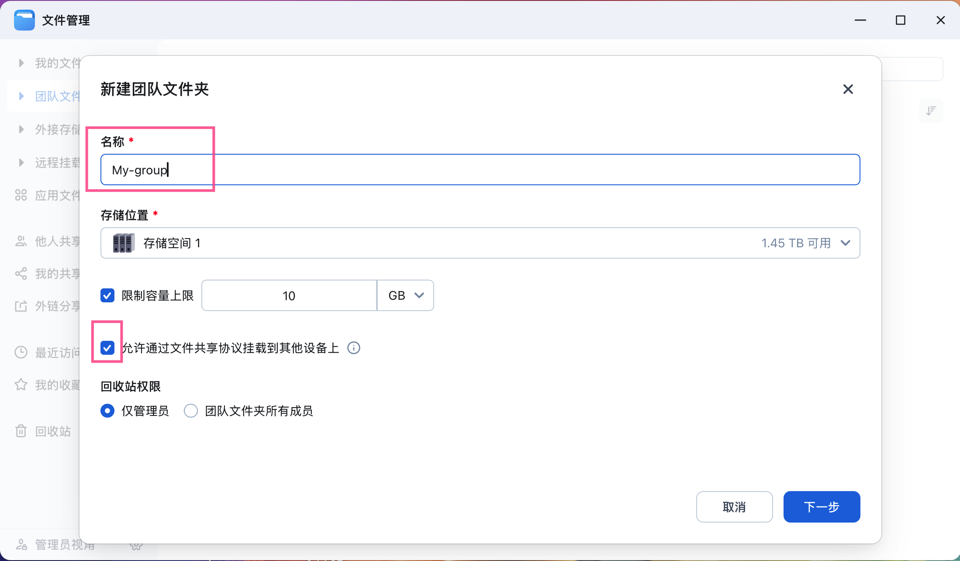Select 团队文件 in the sidebar
This screenshot has width=960, height=561.
click(x=21, y=96)
